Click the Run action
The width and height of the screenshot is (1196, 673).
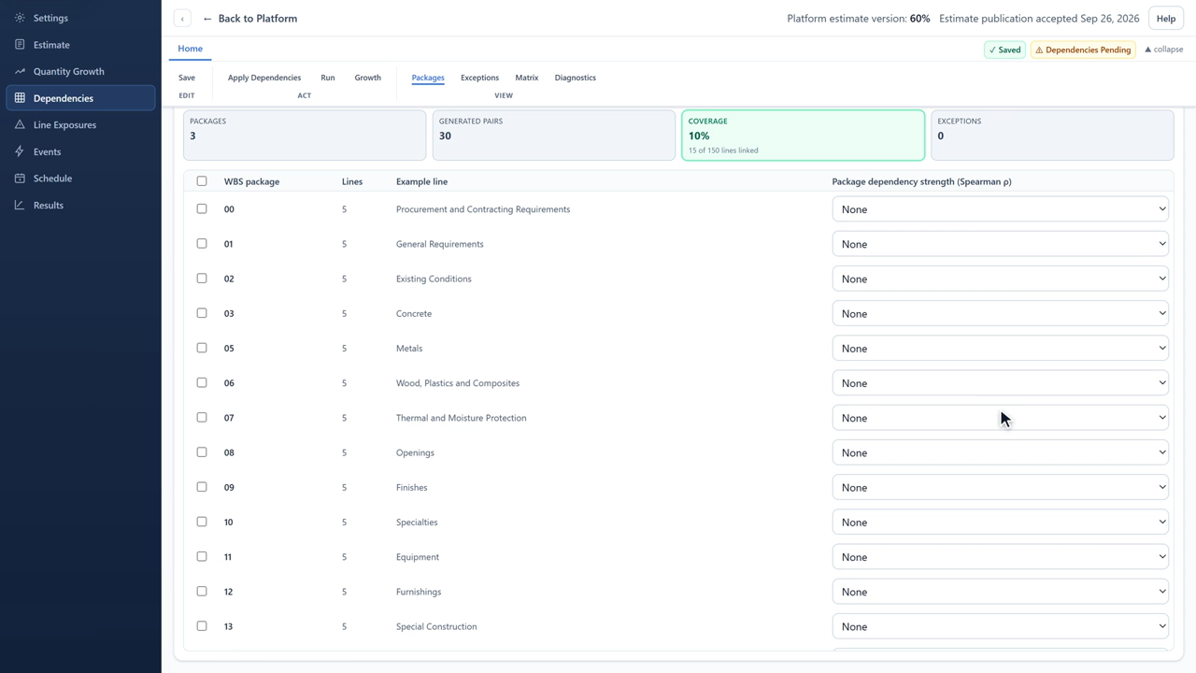(x=328, y=78)
